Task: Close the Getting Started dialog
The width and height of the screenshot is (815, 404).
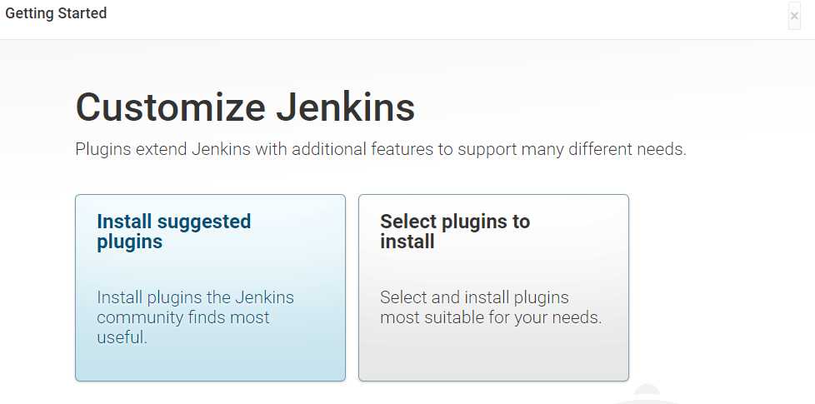Action: point(794,16)
